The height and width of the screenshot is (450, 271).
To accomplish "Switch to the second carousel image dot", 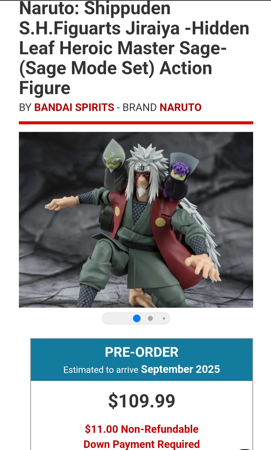I will (150, 318).
